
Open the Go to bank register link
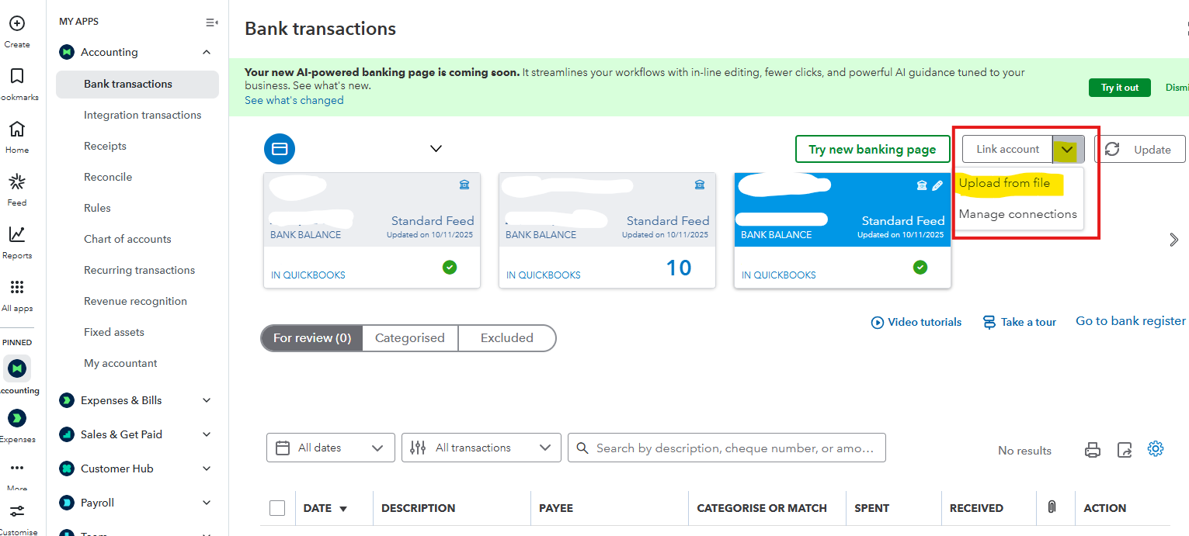point(1130,321)
